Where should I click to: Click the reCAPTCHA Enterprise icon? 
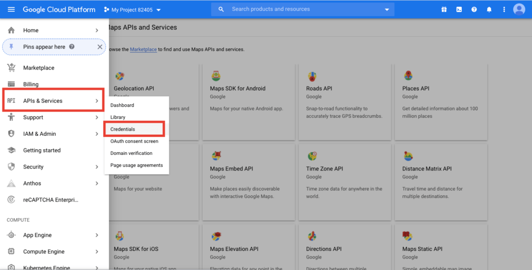pyautogui.click(x=11, y=200)
